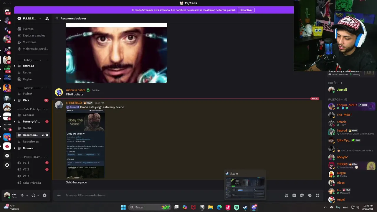Image resolution: width=377 pixels, height=212 pixels.
Task: Open the Redes channel
Action: (x=32, y=72)
